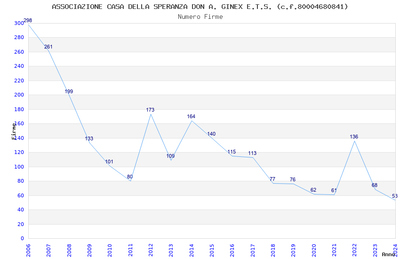This screenshot has width=400, height=259.
Task: Click the x-axis year label 2022
Action: coord(354,251)
